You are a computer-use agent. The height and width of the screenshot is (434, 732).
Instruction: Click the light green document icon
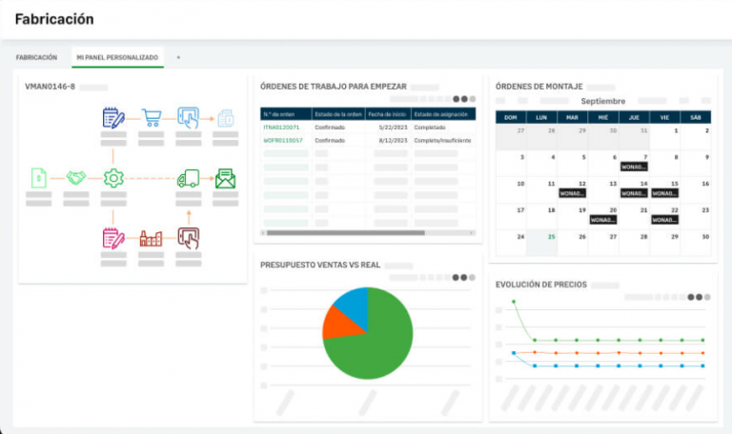click(x=38, y=178)
